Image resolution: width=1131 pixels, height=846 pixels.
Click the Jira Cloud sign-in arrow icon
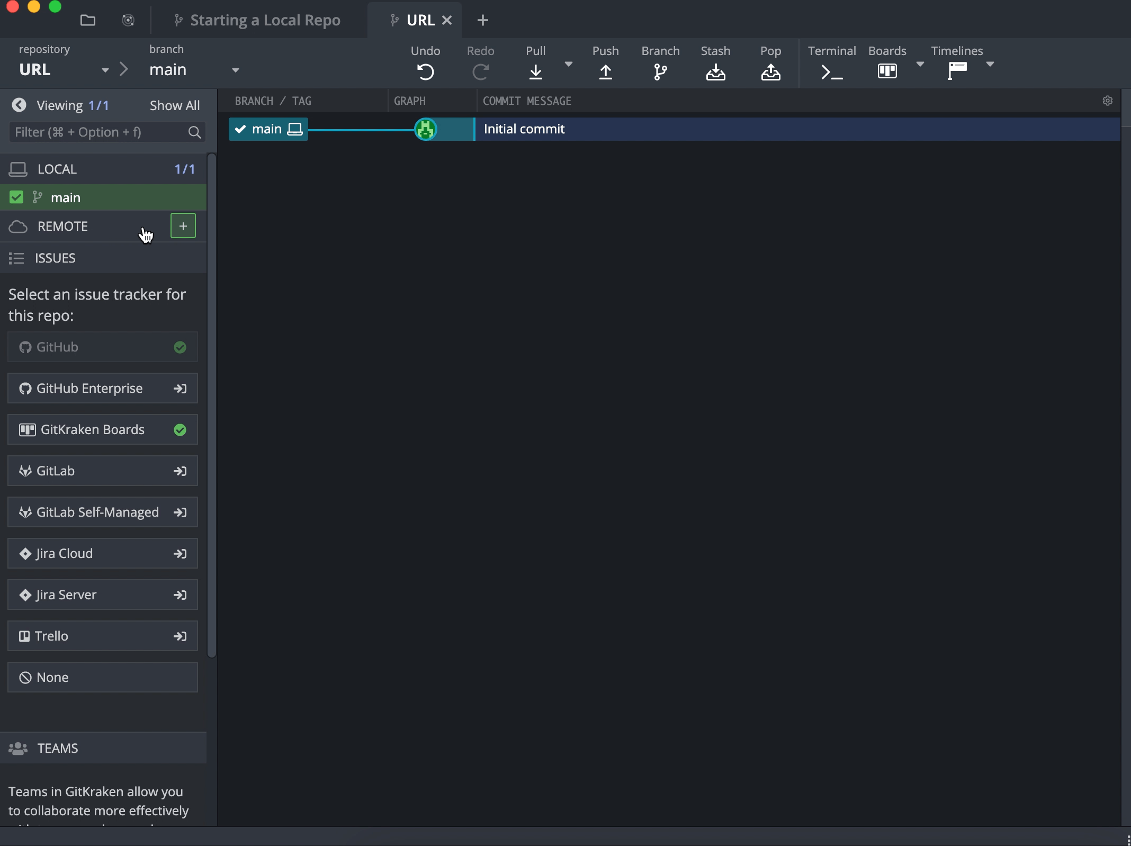[180, 553]
